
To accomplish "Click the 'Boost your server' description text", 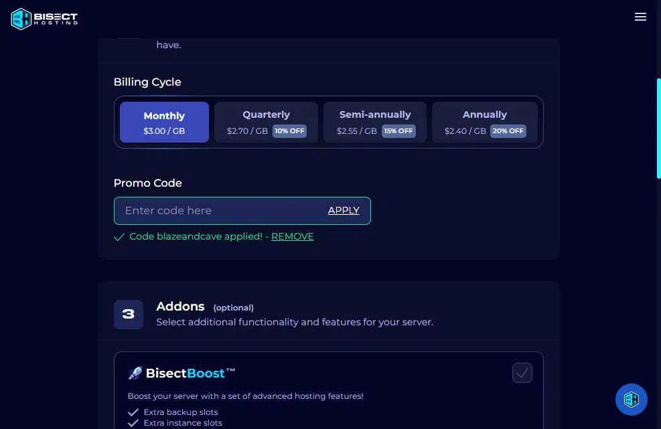I will (x=245, y=396).
